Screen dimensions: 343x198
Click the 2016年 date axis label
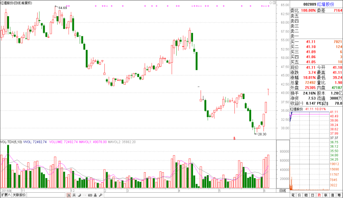7,191
